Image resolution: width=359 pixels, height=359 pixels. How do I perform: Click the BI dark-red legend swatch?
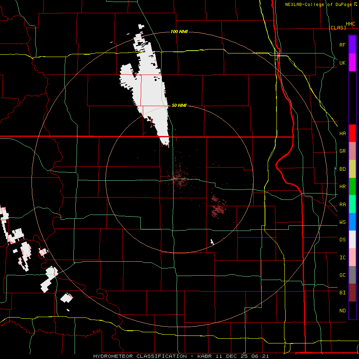352,293
